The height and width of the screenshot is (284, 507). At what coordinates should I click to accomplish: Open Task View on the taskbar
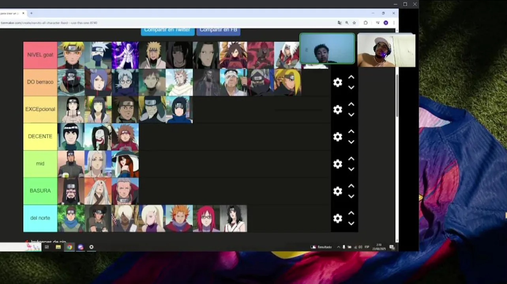(47, 247)
